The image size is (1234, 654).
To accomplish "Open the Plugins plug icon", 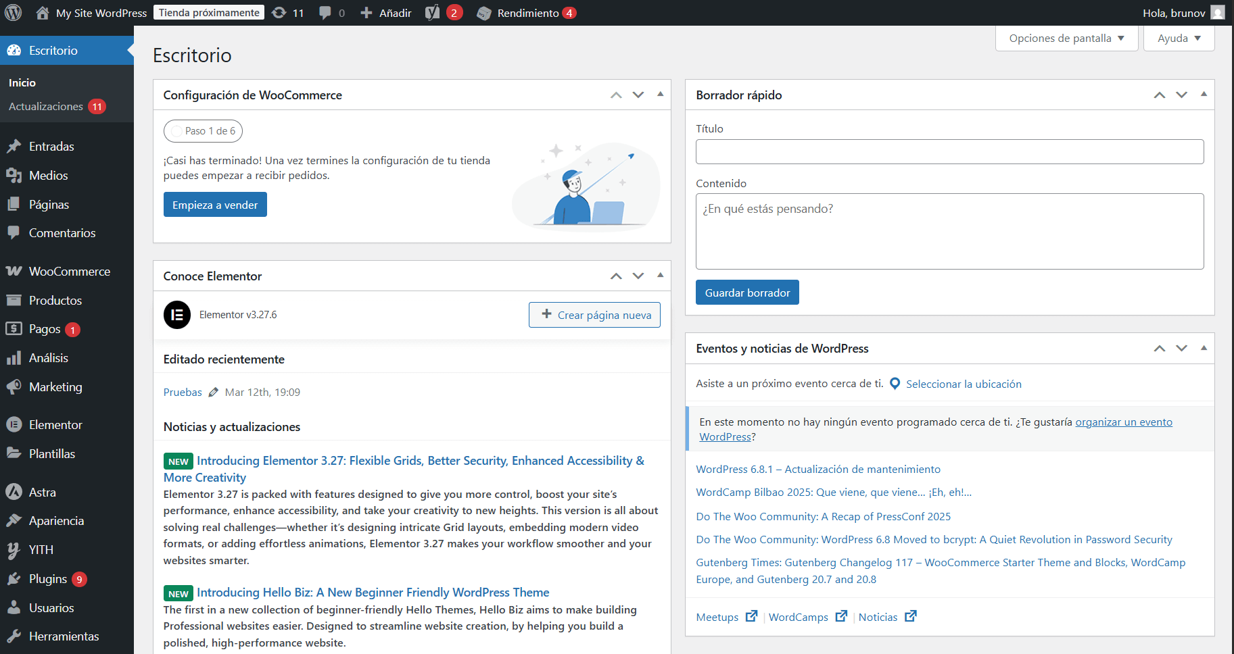I will pyautogui.click(x=14, y=579).
